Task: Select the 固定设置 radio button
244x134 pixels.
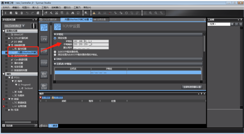Action: [x=55, y=38]
